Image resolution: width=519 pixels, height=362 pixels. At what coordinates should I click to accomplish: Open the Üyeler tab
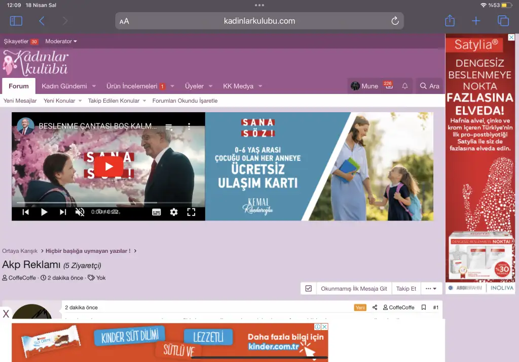pos(194,86)
